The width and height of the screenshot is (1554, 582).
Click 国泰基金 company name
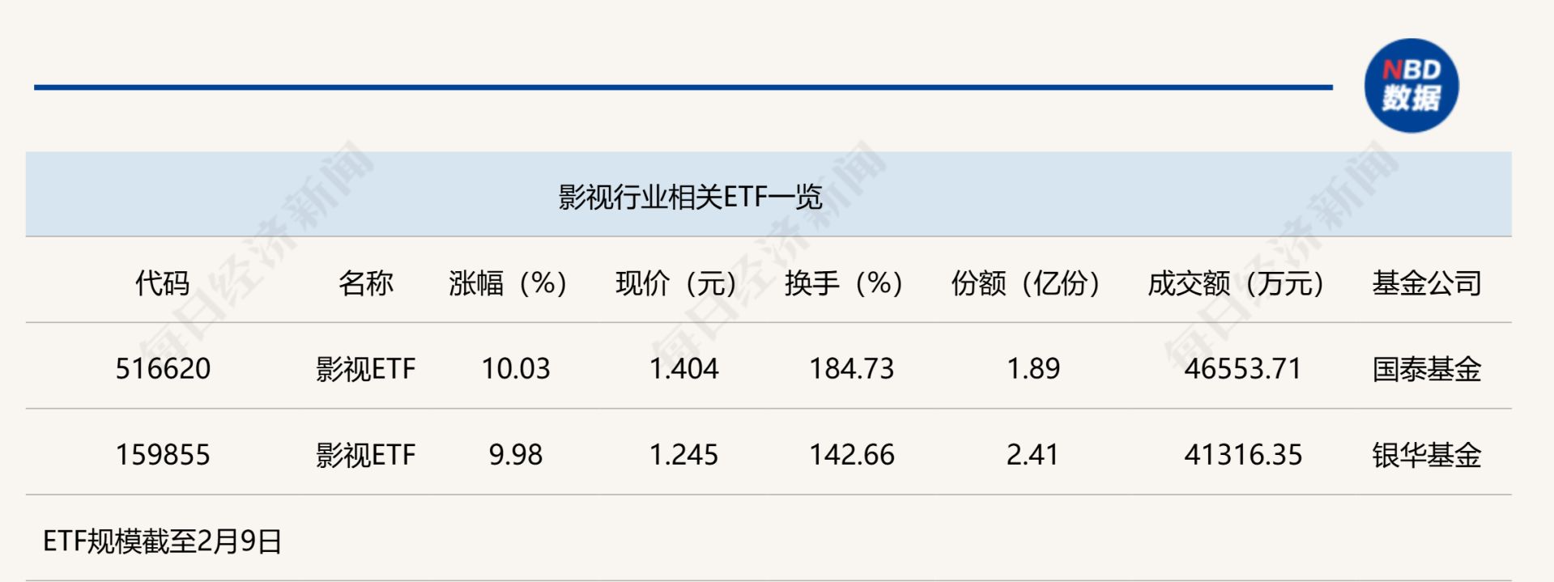(x=1426, y=369)
